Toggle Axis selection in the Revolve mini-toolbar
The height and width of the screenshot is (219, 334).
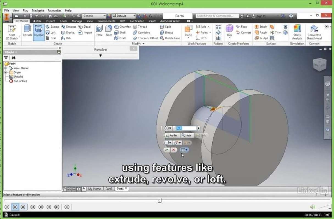[187, 135]
